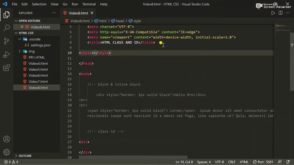Open Video5.html file
Screen dimensions: 294x165
pos(38,69)
